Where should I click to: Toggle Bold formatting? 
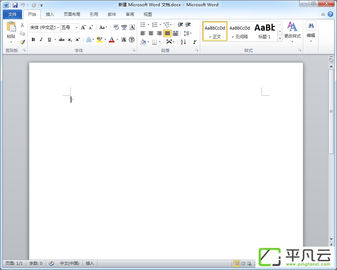[33, 40]
